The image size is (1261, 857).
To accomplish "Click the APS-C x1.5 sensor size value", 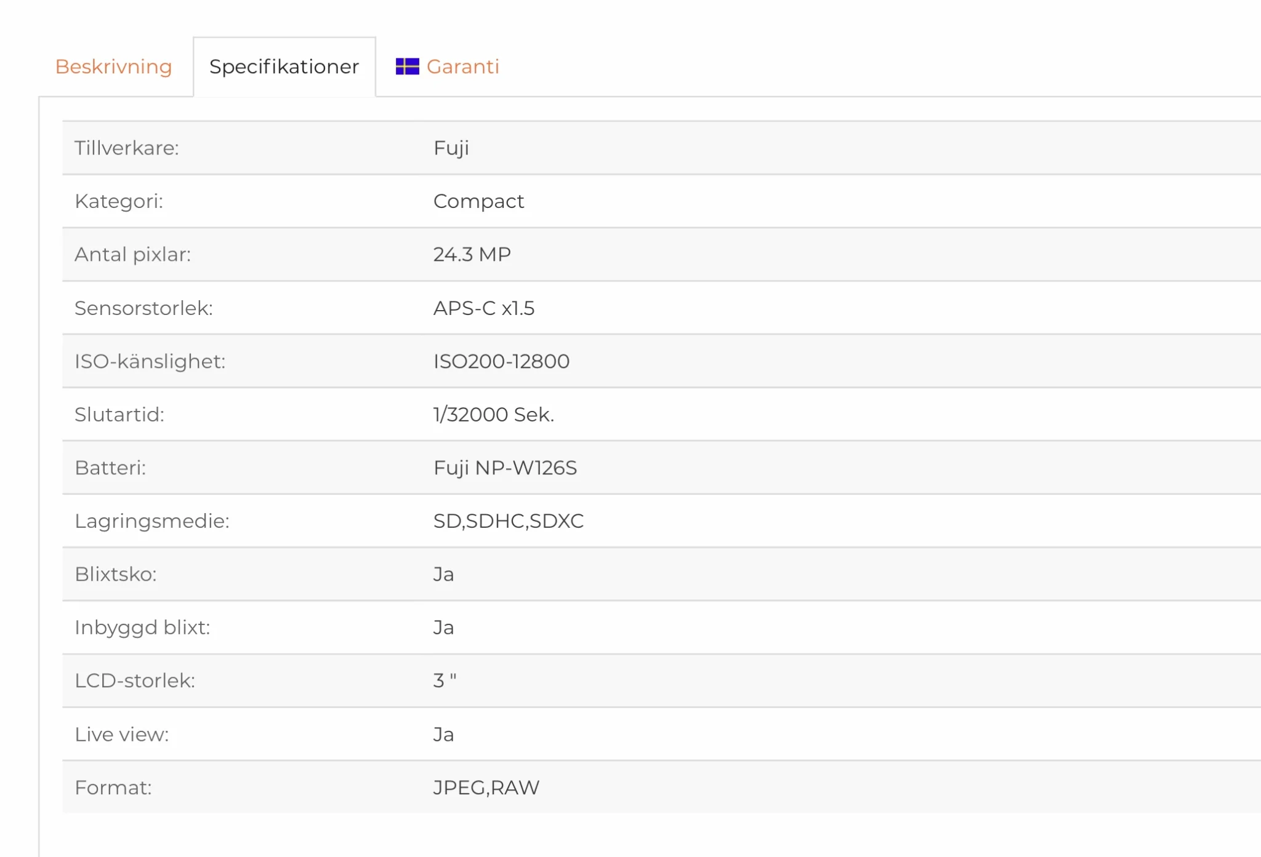I will 484,308.
